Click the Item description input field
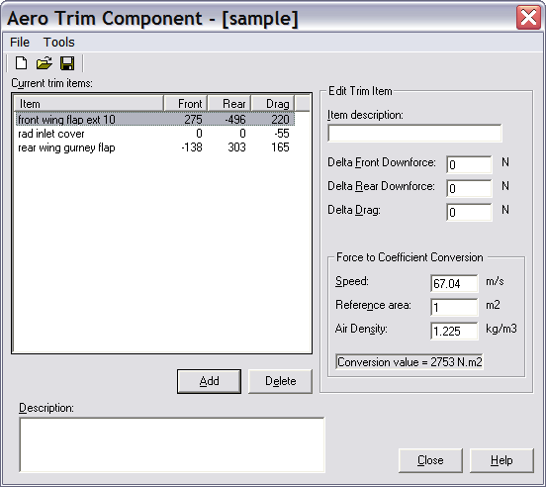Image resolution: width=546 pixels, height=487 pixels. click(414, 133)
